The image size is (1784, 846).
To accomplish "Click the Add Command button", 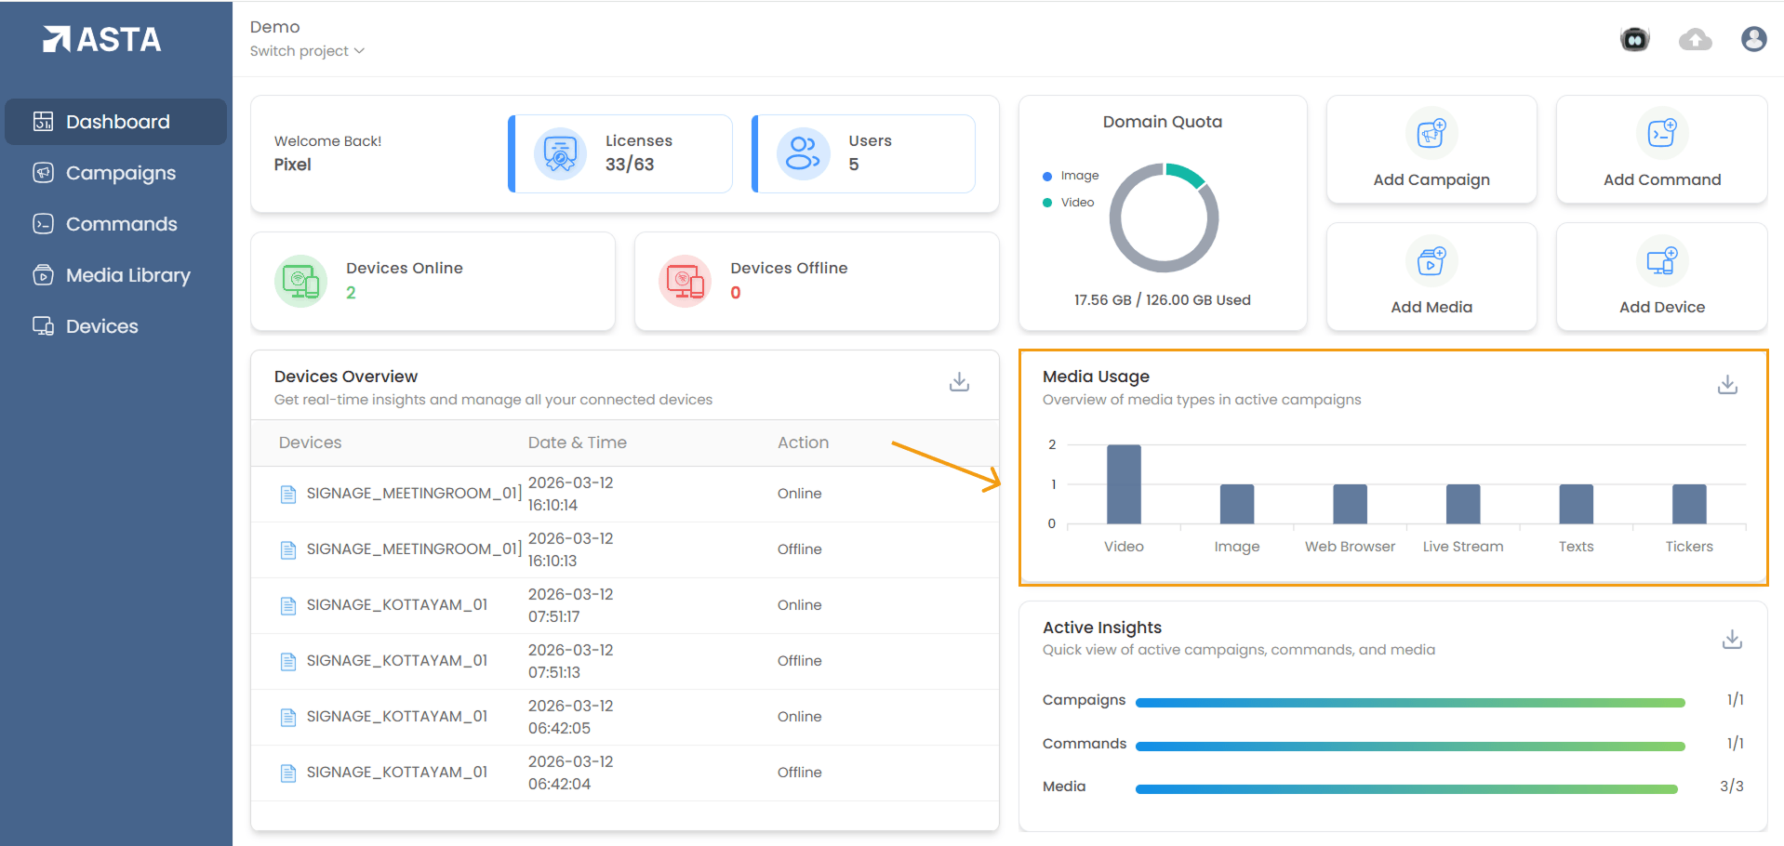I will [x=1661, y=151].
